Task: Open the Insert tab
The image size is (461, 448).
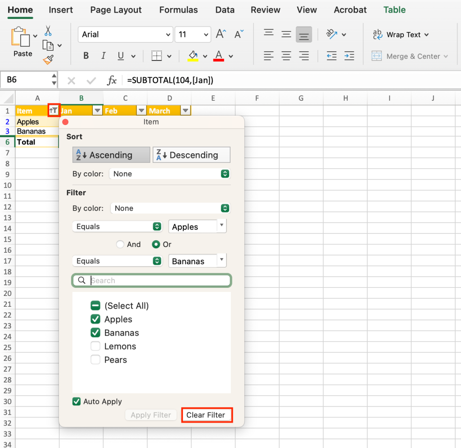Action: click(x=61, y=10)
